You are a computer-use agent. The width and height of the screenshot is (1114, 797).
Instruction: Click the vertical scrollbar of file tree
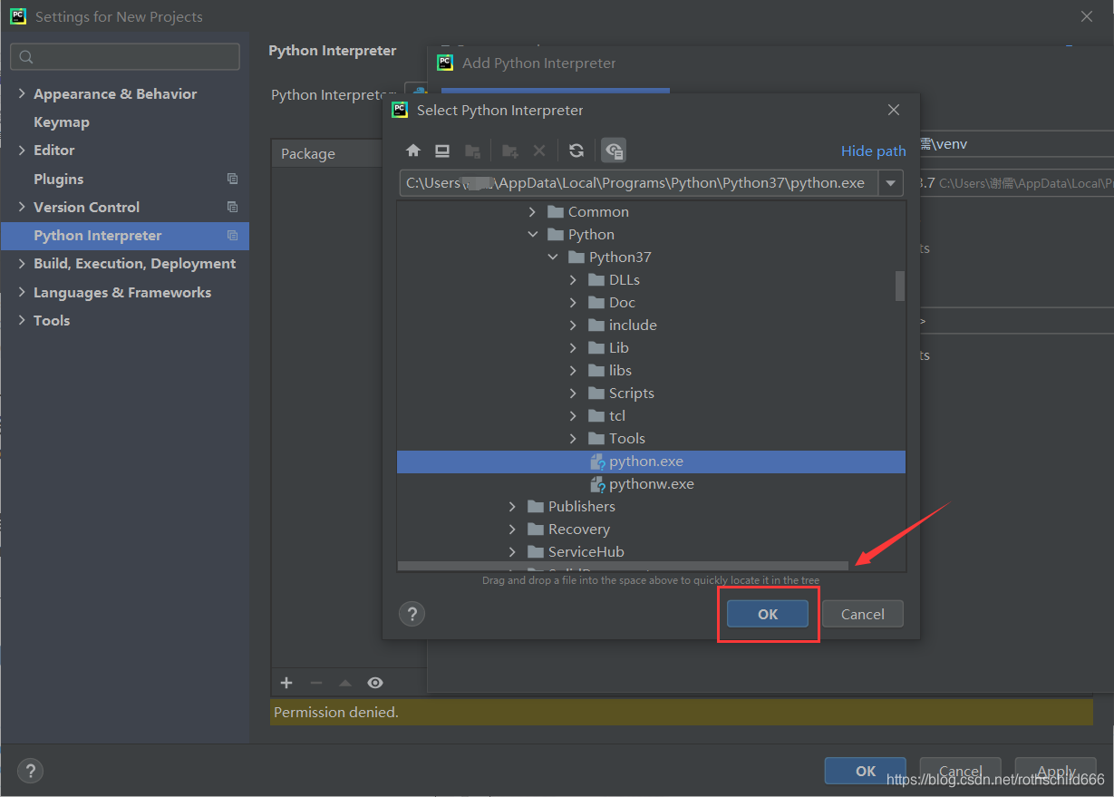(x=900, y=286)
